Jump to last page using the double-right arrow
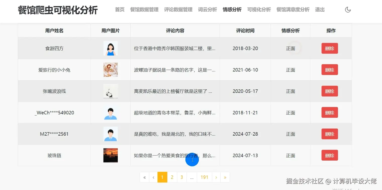 pos(225,177)
